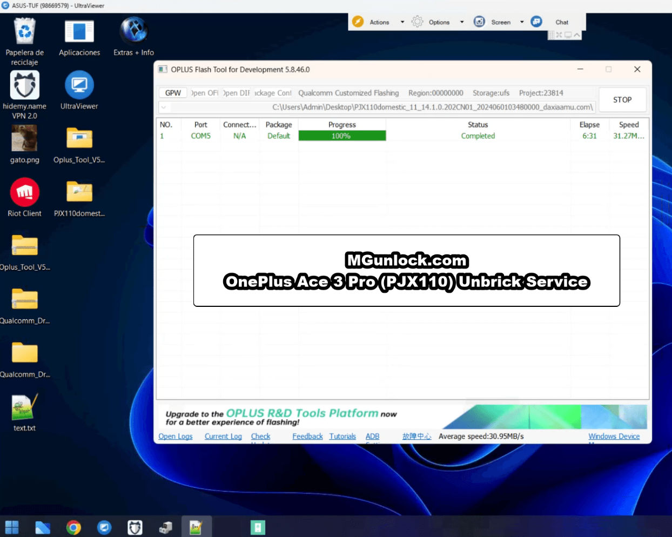This screenshot has width=672, height=537.
Task: Open the Options menu
Action: pyautogui.click(x=439, y=22)
